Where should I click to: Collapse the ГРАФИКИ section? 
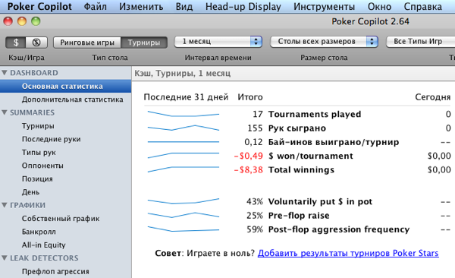(x=5, y=205)
